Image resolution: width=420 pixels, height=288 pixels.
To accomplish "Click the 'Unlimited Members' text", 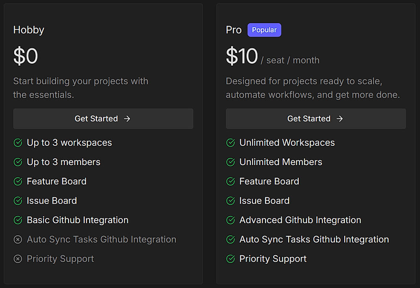I will tap(281, 162).
